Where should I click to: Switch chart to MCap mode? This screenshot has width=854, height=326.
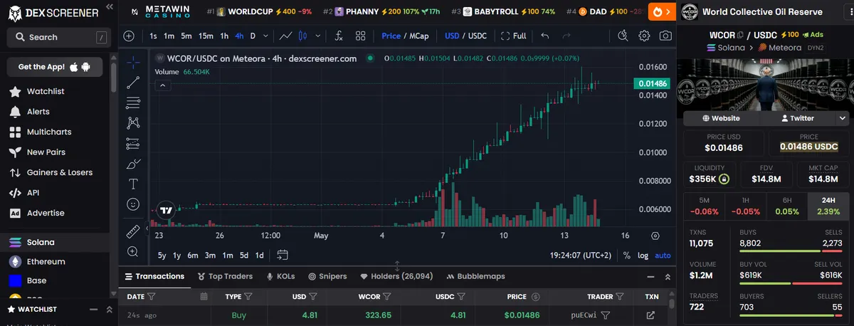[418, 36]
